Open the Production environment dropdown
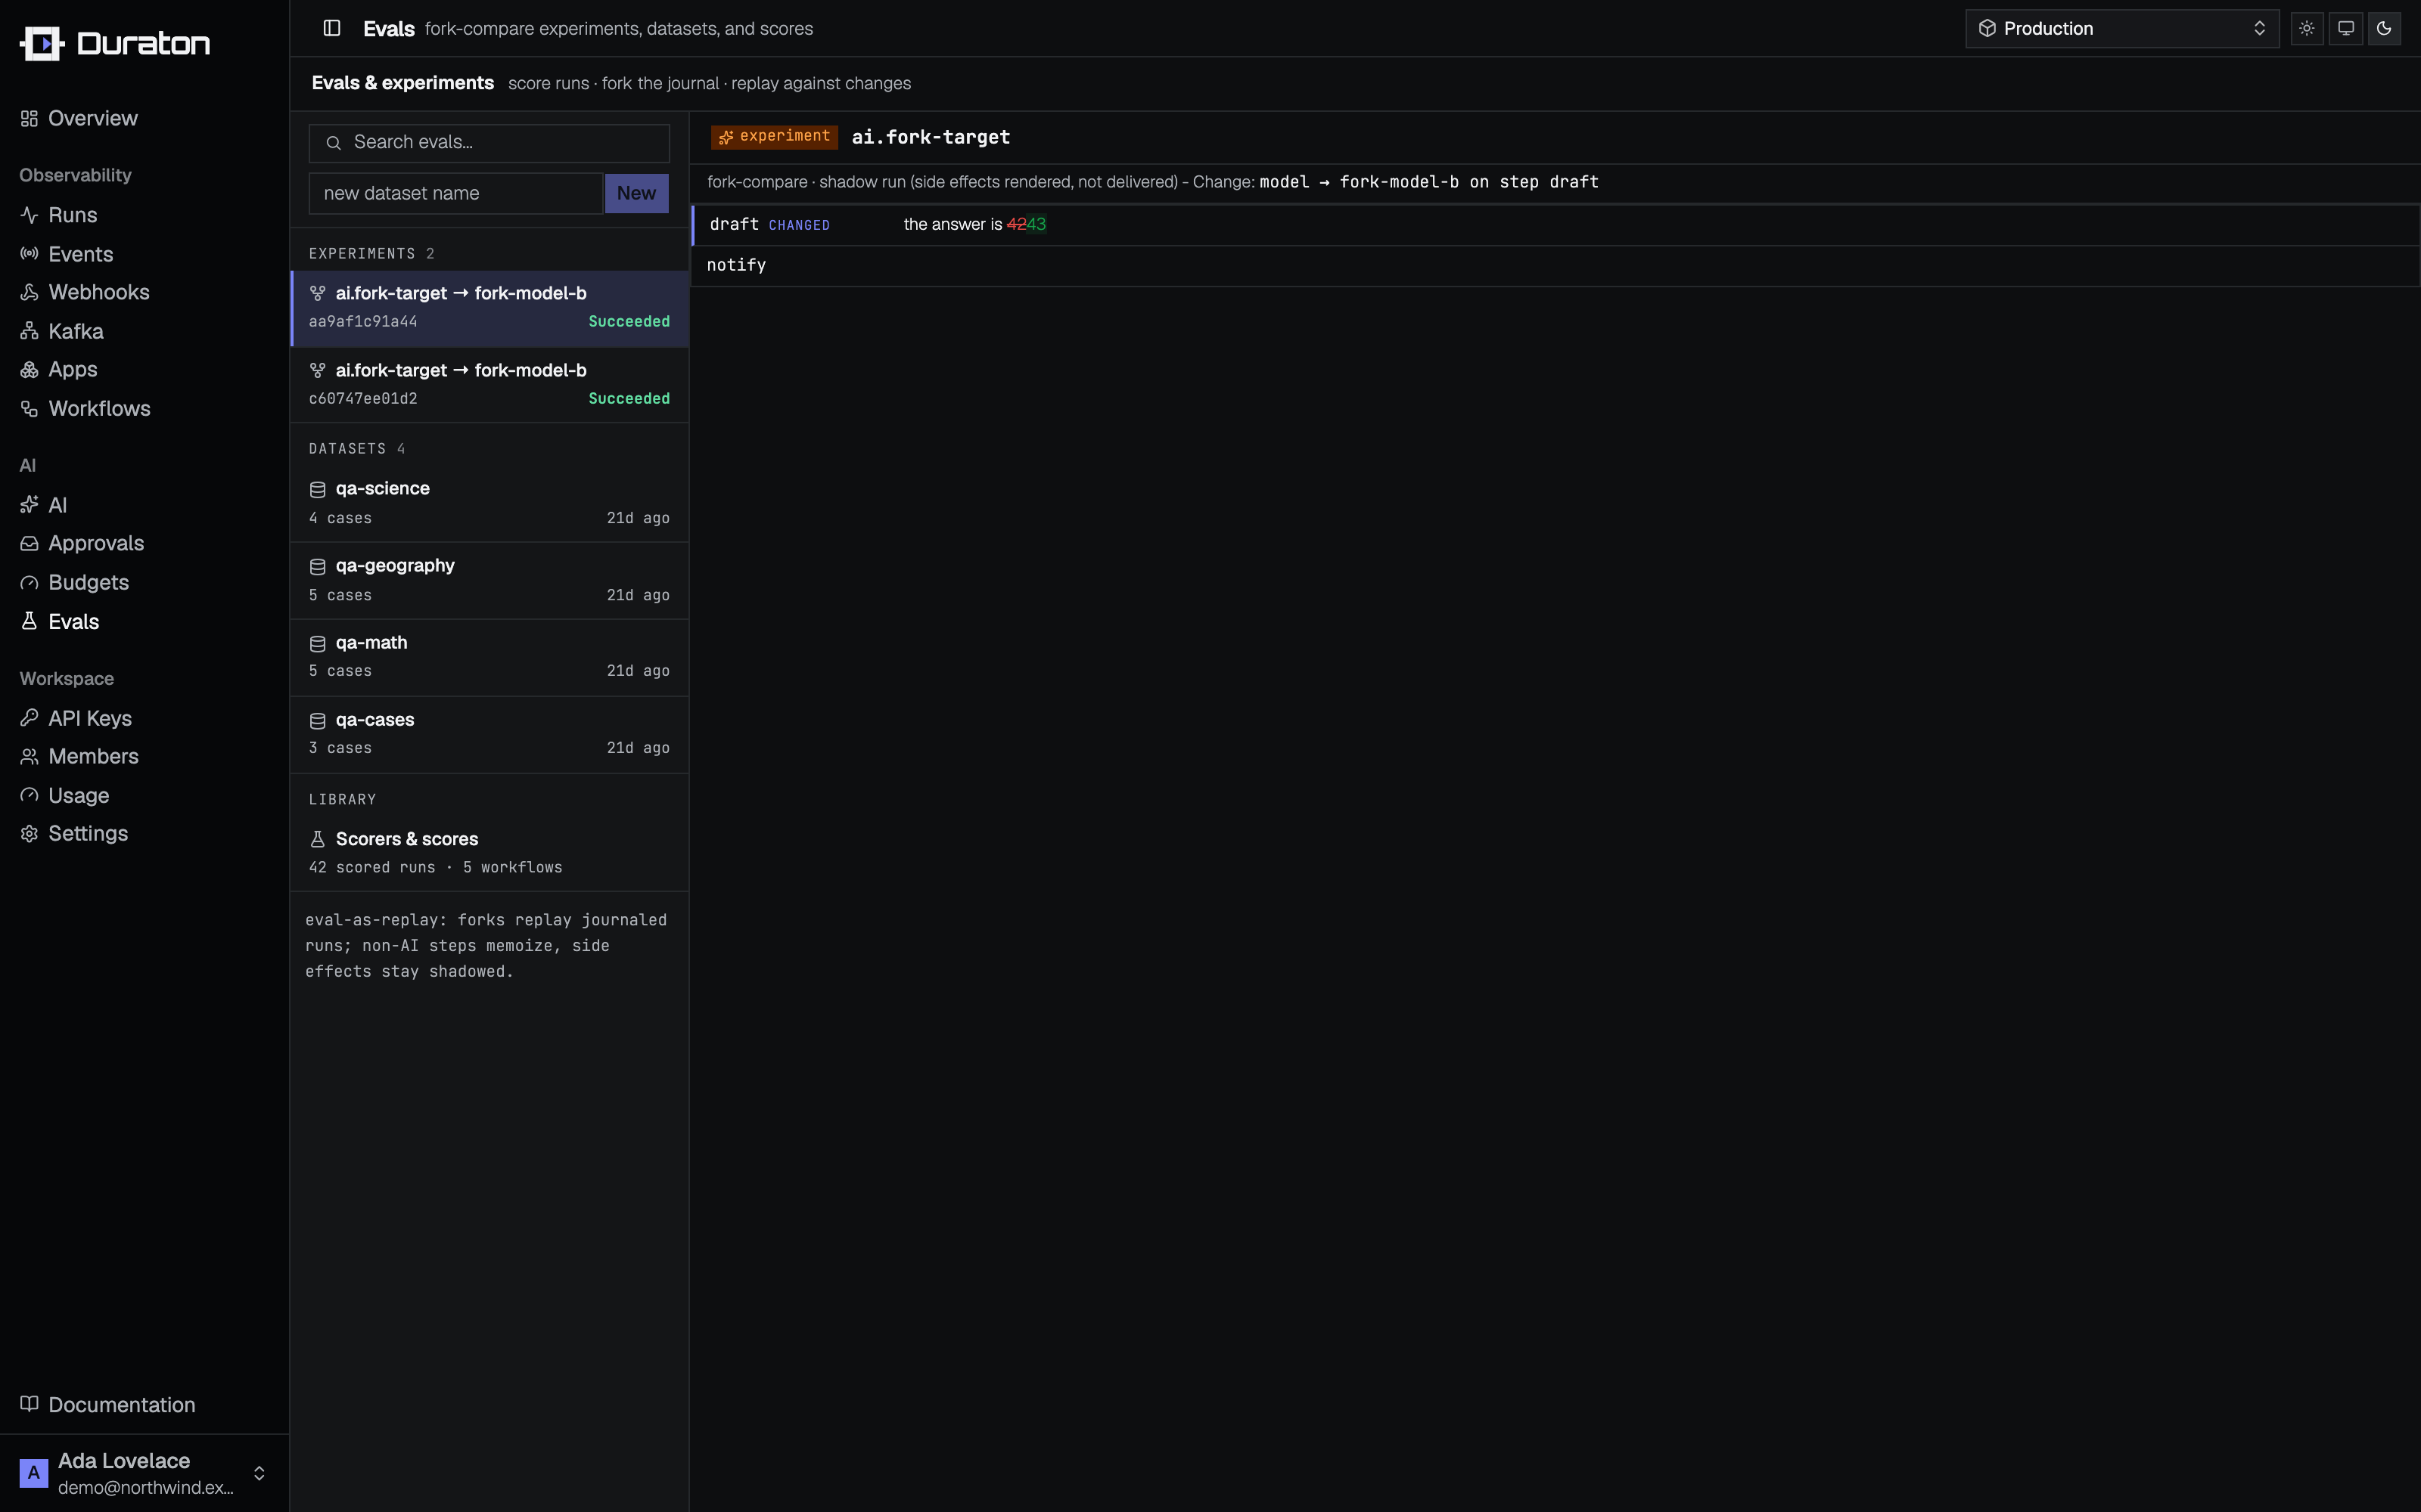The height and width of the screenshot is (1512, 2421). [x=2122, y=28]
